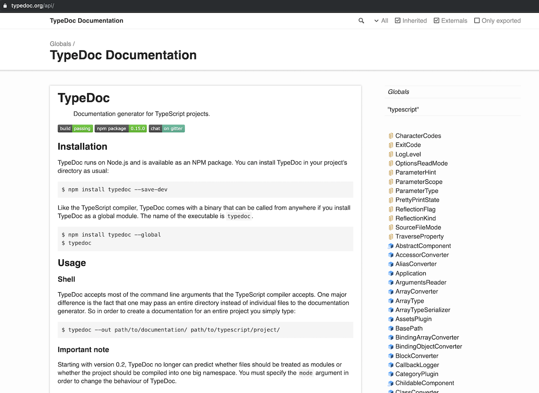Click the OptionsReadMode enum icon
This screenshot has width=539, height=393.
tap(391, 163)
